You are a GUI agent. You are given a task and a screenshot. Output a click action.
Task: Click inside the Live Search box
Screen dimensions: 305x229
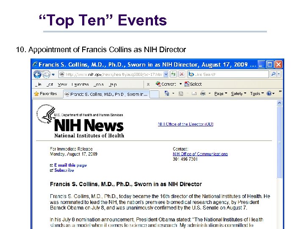(x=228, y=74)
